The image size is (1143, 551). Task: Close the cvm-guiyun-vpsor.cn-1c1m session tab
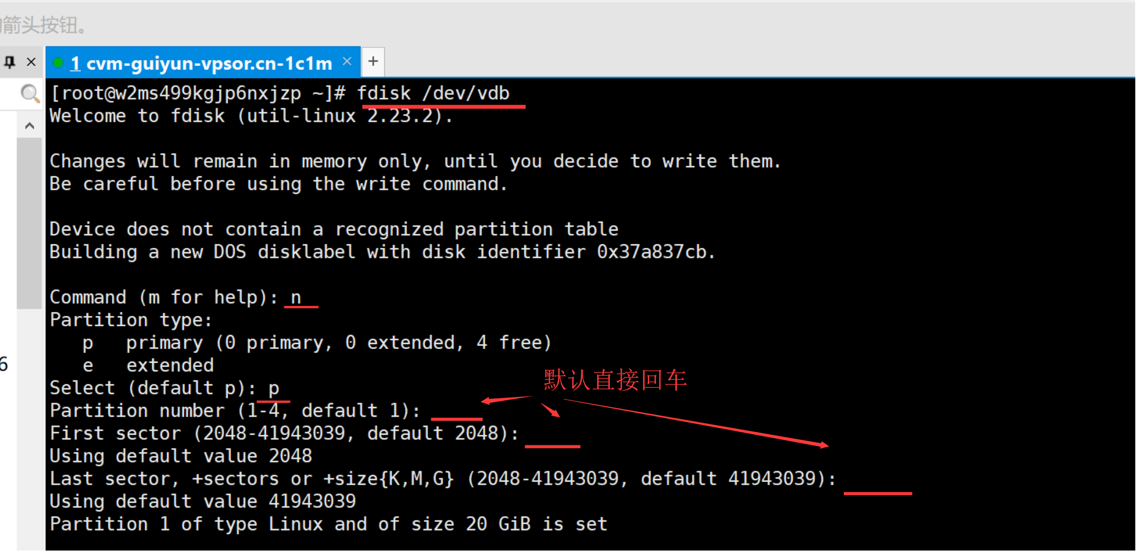pyautogui.click(x=347, y=61)
